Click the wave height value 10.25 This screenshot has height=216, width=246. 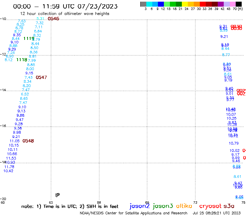click(231, 118)
